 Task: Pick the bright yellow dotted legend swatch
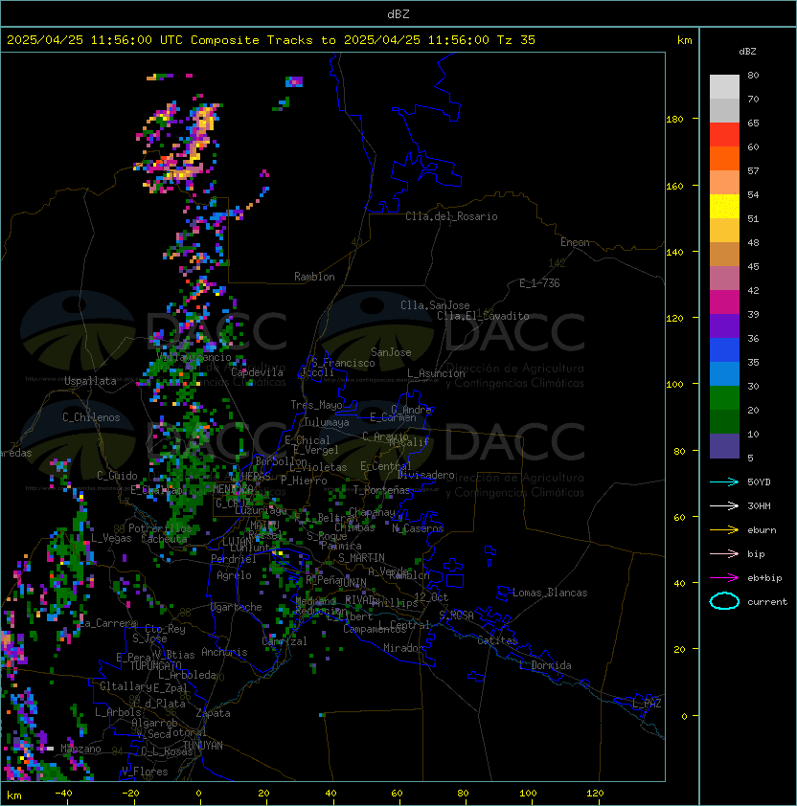point(724,207)
